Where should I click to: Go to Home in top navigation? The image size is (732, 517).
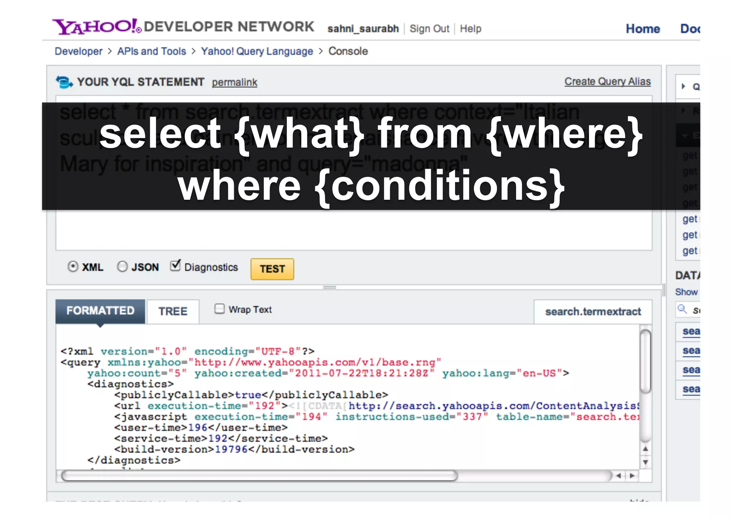(x=643, y=29)
